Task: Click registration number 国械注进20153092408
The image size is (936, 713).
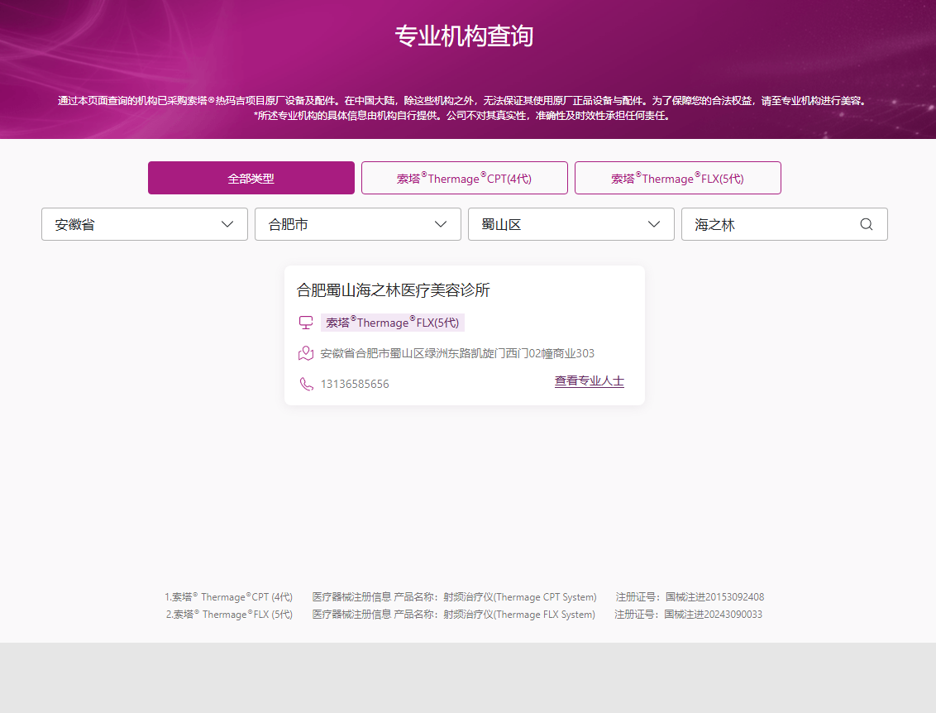Action: pos(714,597)
